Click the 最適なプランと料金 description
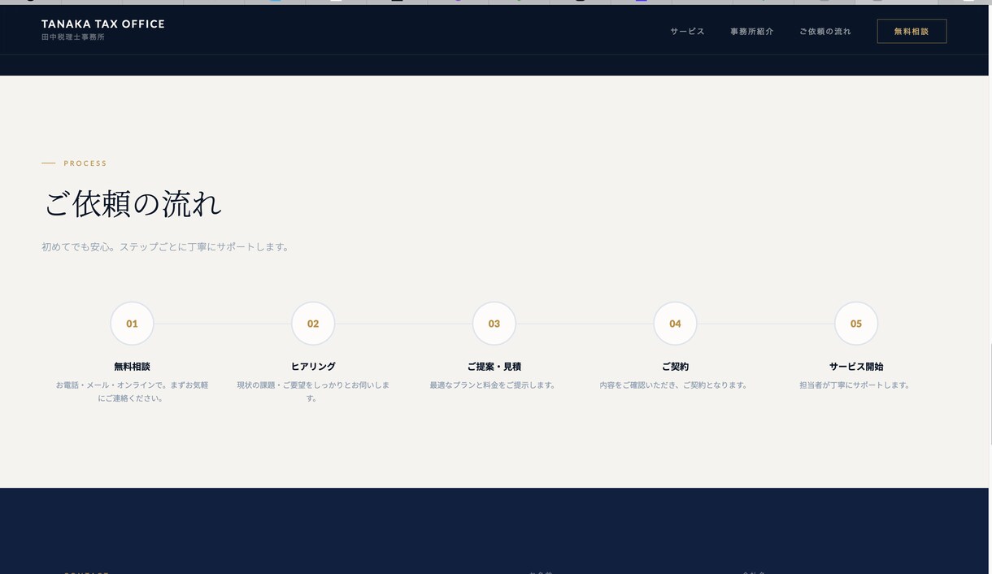The image size is (992, 574). (494, 385)
